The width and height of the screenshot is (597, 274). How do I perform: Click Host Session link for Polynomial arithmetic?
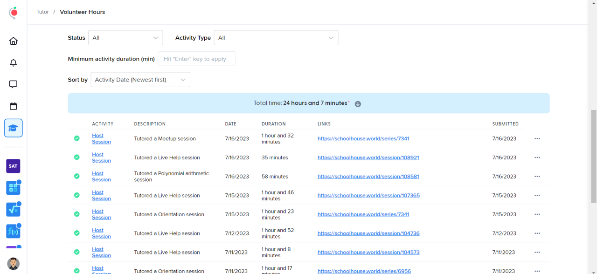coord(101,177)
